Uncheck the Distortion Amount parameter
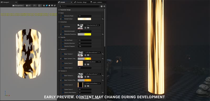 point(63,31)
